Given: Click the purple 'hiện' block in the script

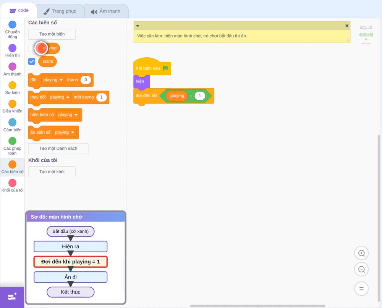Looking at the screenshot, I should (x=142, y=81).
